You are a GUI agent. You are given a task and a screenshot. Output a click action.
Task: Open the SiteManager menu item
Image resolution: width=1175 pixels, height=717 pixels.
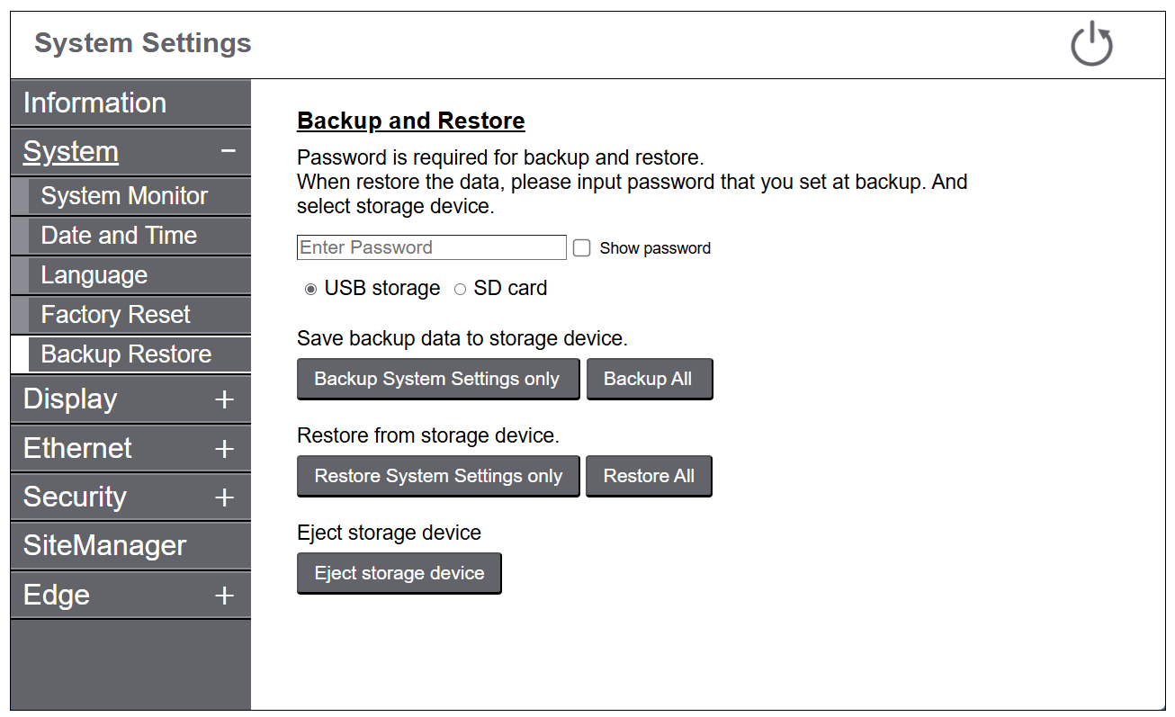pos(104,546)
